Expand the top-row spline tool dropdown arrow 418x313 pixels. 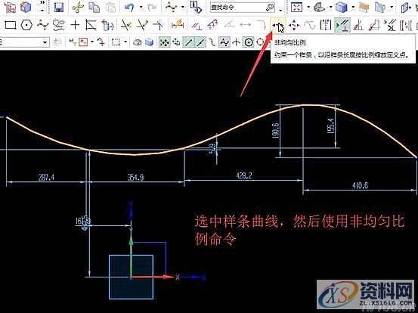click(183, 8)
